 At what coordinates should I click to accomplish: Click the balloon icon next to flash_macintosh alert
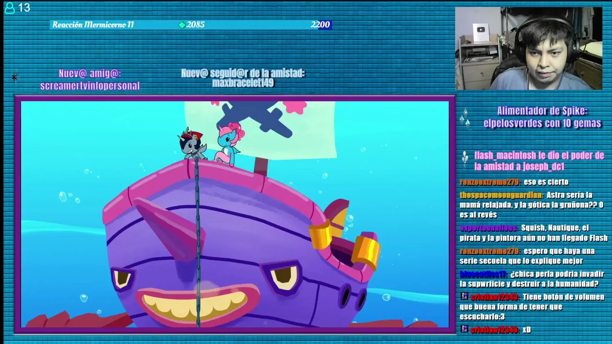pyautogui.click(x=465, y=161)
